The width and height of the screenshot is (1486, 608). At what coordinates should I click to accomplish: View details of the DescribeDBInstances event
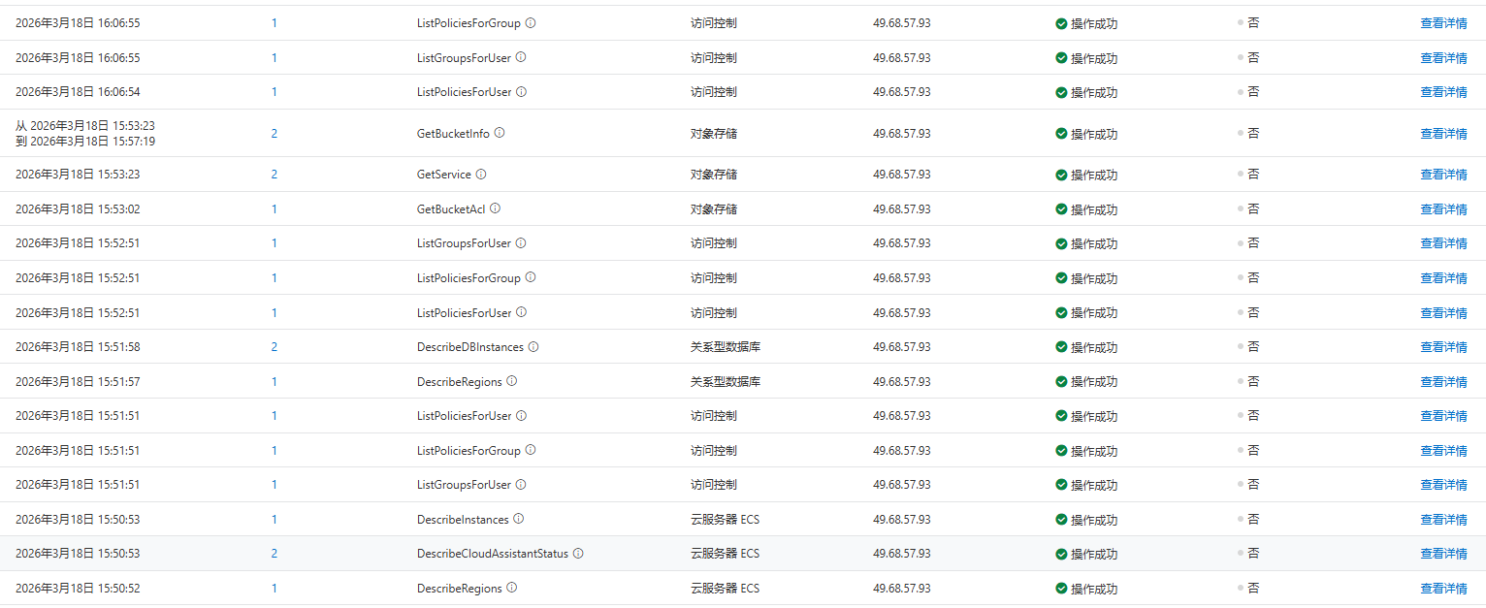[1443, 347]
